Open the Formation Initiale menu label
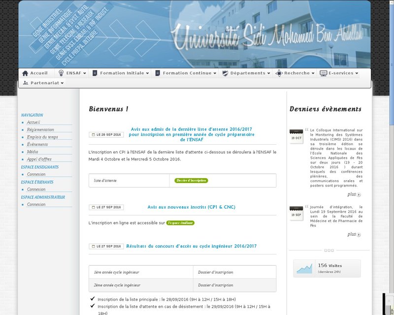 pos(122,73)
